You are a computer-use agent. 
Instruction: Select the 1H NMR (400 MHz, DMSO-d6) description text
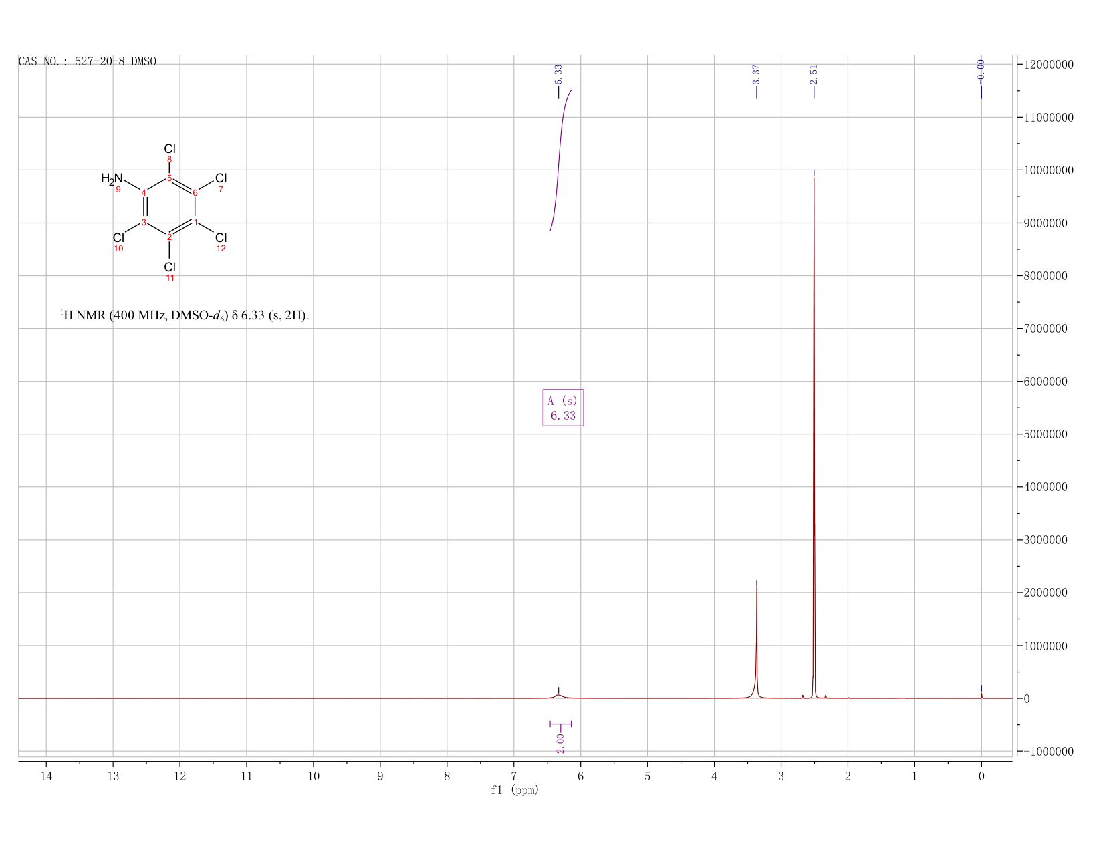(x=185, y=315)
